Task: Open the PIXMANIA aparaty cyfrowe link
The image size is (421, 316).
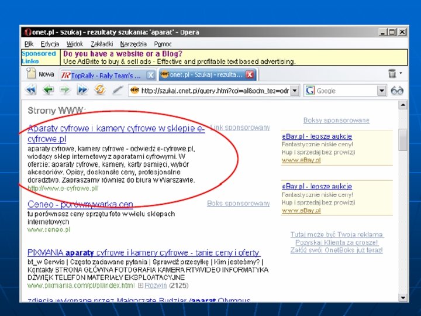Action: [144, 253]
